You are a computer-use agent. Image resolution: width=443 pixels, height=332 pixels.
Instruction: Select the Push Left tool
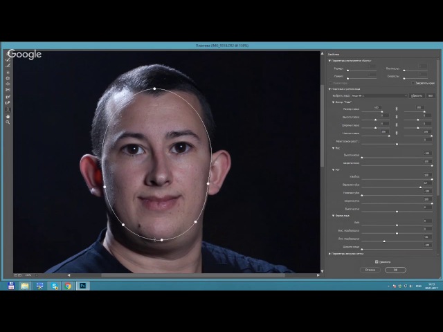(8, 90)
